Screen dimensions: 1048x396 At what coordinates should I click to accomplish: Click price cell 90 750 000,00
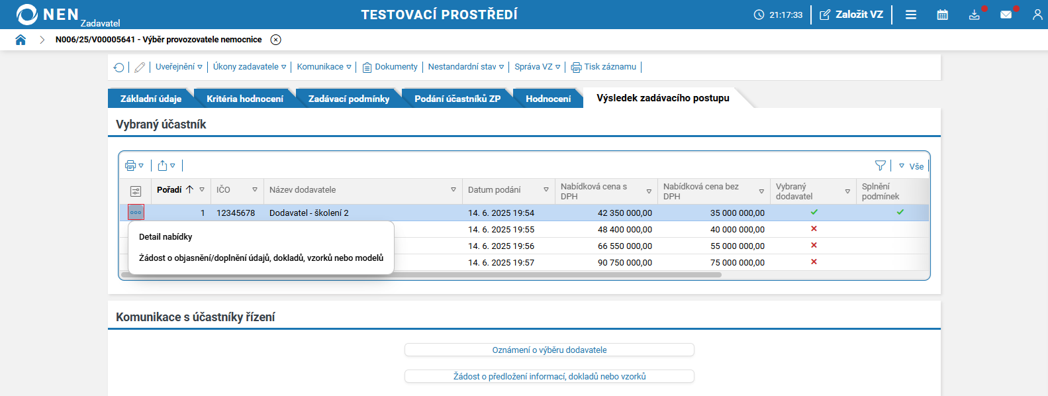click(x=625, y=263)
